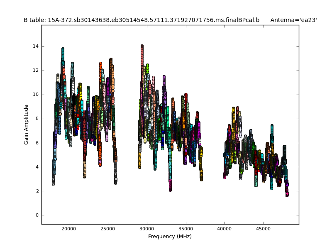The height and width of the screenshot is (249, 332).
Task: Click the 20000 tick label on x-axis
Action: click(x=69, y=228)
